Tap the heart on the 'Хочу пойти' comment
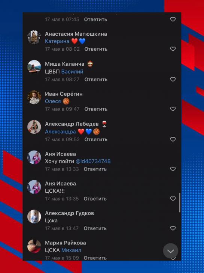 (173, 169)
